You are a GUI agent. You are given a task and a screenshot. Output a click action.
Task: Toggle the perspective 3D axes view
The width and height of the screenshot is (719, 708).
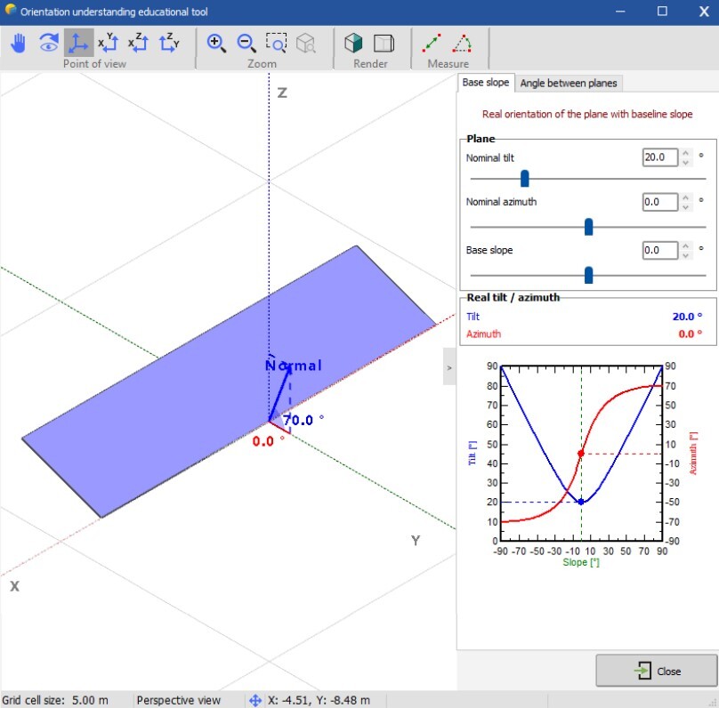[78, 43]
